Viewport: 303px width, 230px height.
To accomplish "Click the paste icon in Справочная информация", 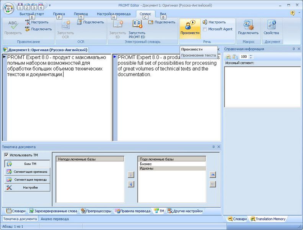I will click(x=235, y=57).
